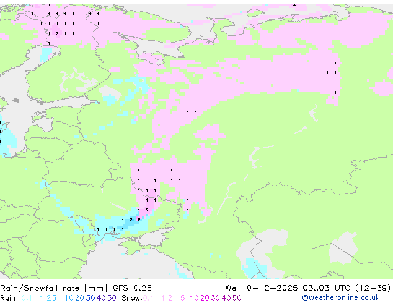Image resolution: width=393 pixels, height=303 pixels.
Task: Click the 'GFS 0.25' model label
Action: pos(132,288)
